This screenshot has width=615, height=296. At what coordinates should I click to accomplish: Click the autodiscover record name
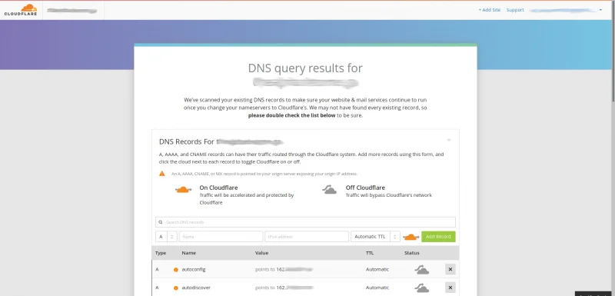pyautogui.click(x=196, y=288)
